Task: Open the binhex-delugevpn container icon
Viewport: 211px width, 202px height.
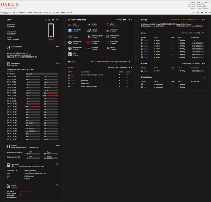Action: click(x=89, y=37)
